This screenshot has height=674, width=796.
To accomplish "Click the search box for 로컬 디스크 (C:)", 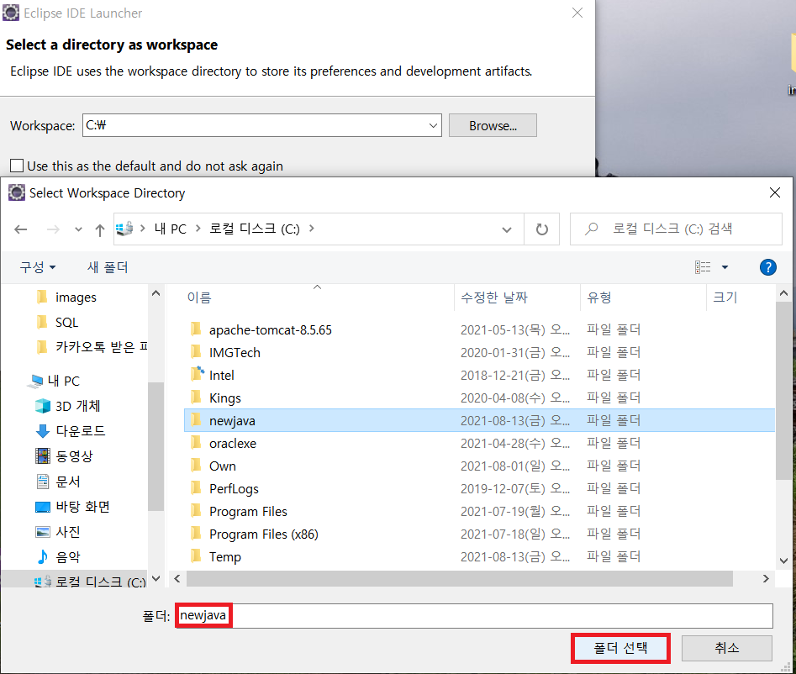I will [x=676, y=229].
